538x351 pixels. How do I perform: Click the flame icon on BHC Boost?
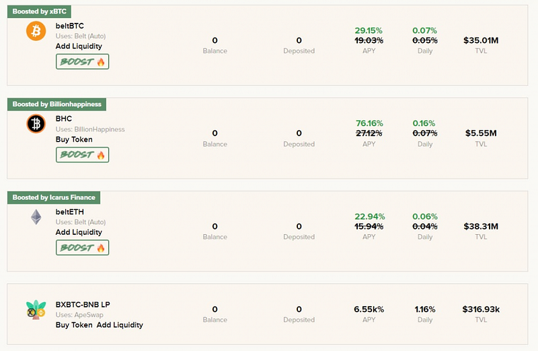(100, 155)
